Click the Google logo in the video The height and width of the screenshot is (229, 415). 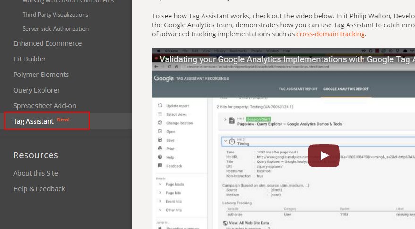point(163,78)
